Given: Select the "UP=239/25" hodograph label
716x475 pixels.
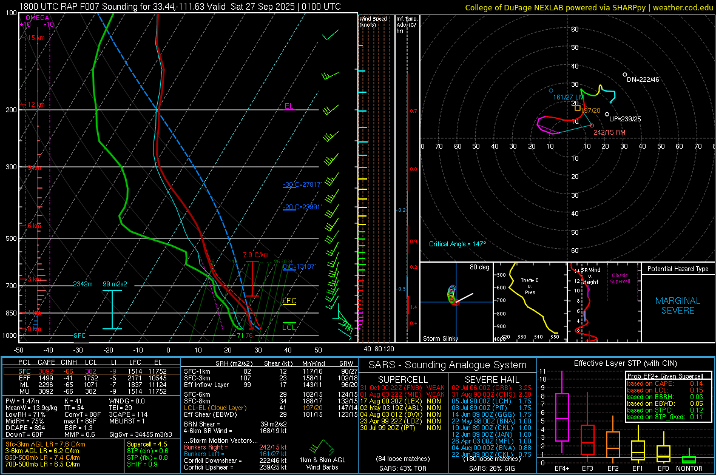Looking at the screenshot, I should coord(625,119).
